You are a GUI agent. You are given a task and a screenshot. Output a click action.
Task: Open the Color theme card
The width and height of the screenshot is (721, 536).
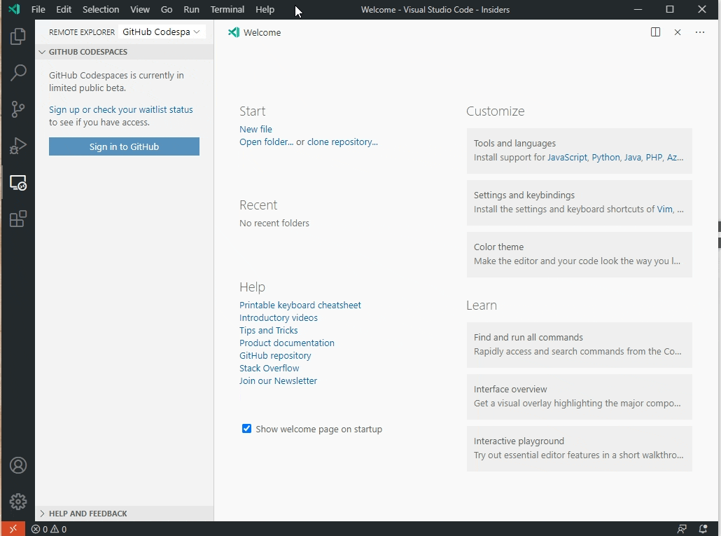coord(580,254)
